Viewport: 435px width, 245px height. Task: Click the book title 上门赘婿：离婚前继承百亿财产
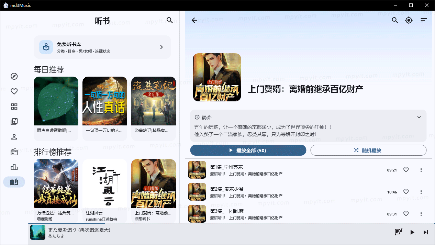[306, 89]
